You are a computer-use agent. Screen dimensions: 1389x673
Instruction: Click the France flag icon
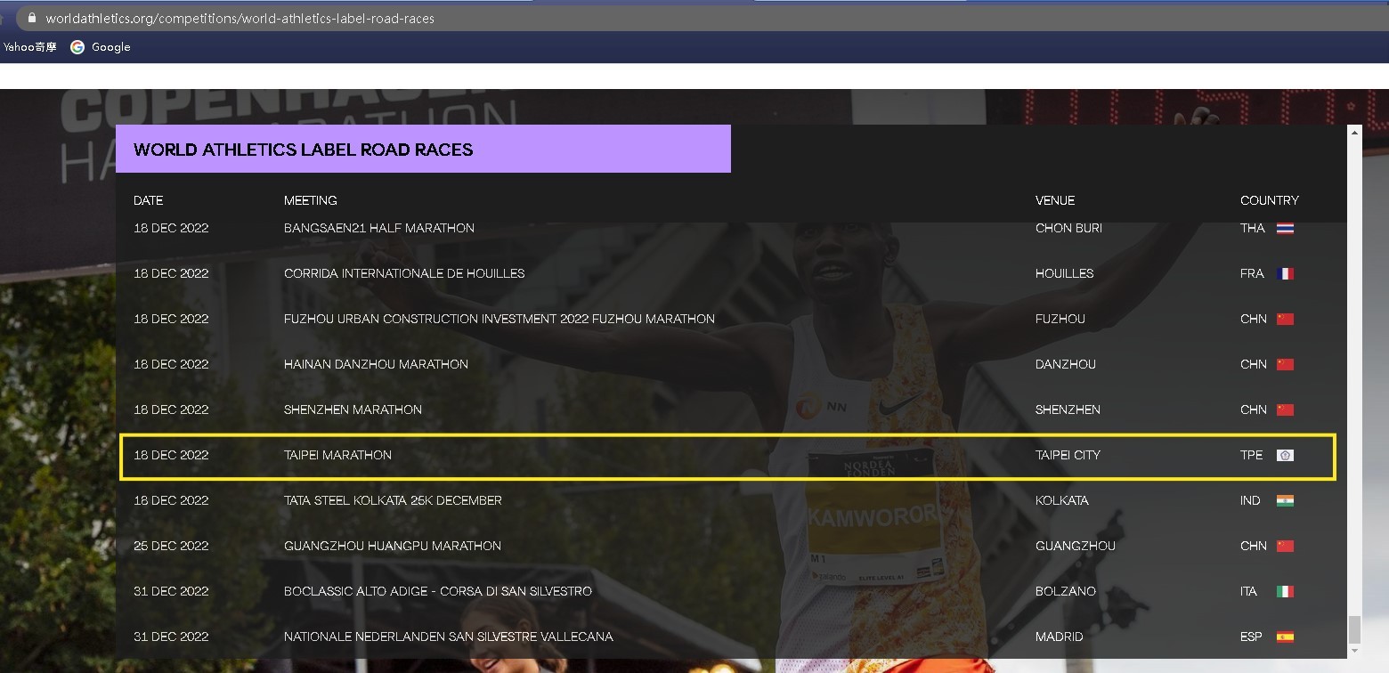tap(1285, 273)
